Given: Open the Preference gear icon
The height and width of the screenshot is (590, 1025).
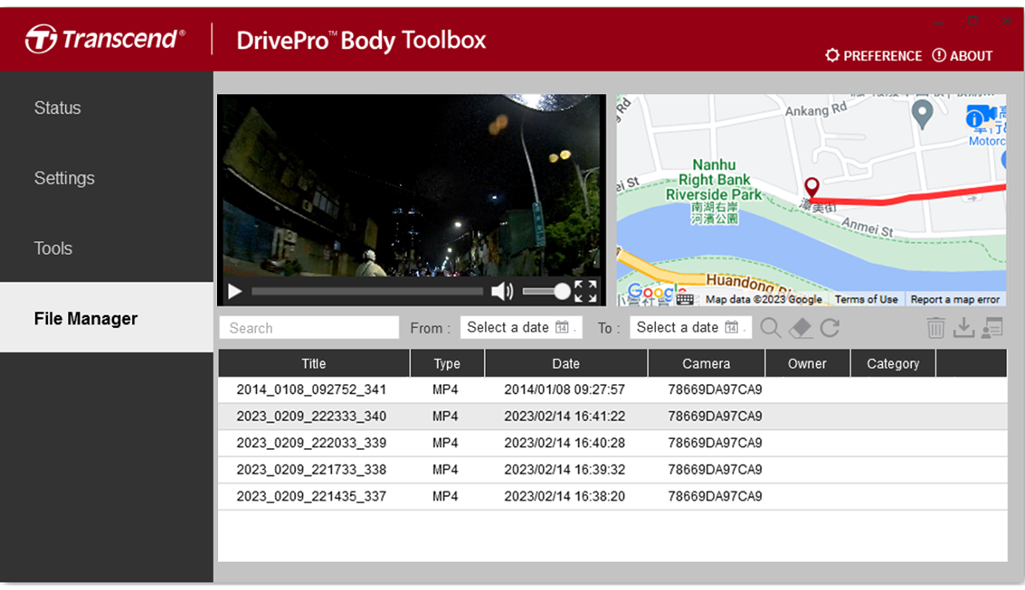Looking at the screenshot, I should pyautogui.click(x=832, y=55).
